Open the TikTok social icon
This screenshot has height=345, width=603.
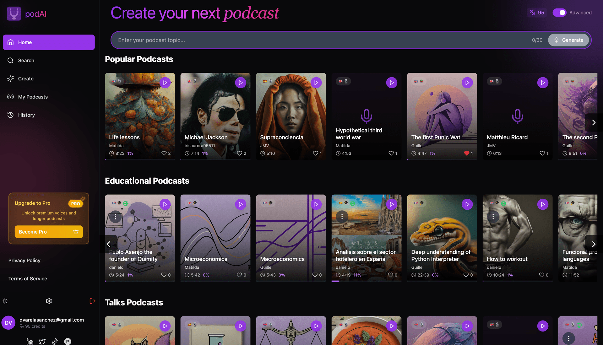point(55,341)
